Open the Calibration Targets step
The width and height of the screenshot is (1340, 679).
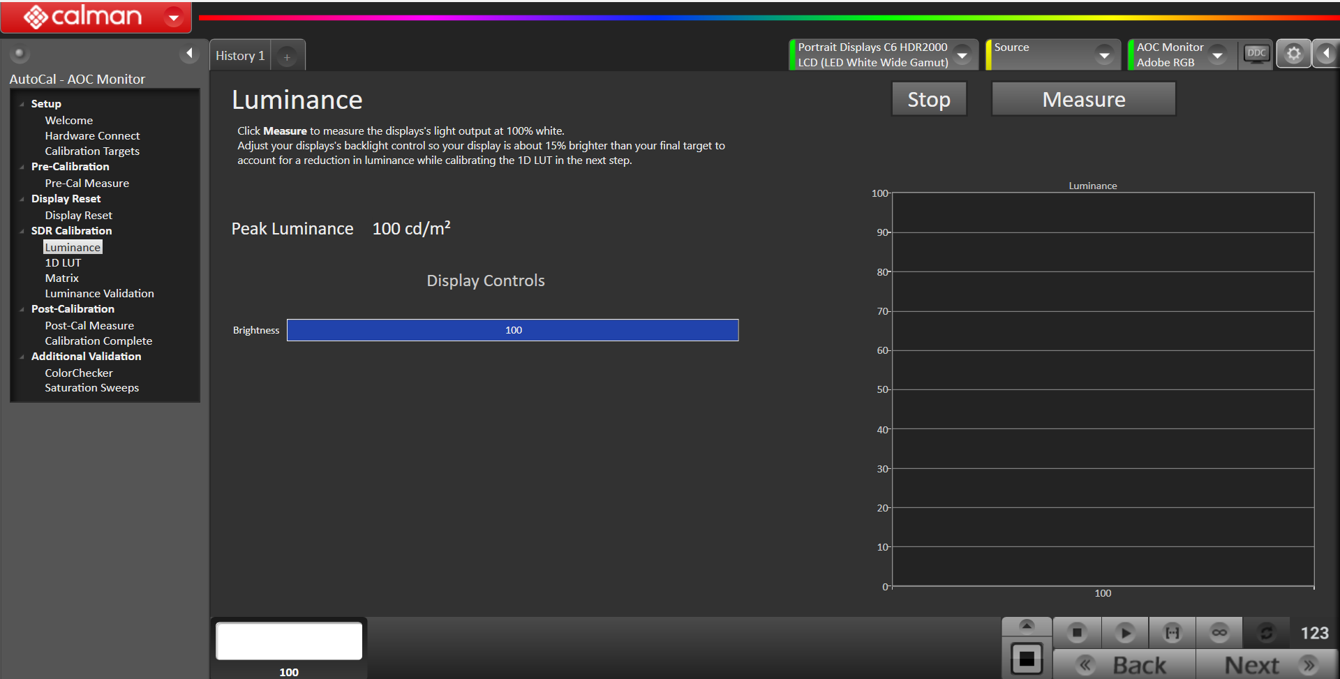[x=92, y=151]
